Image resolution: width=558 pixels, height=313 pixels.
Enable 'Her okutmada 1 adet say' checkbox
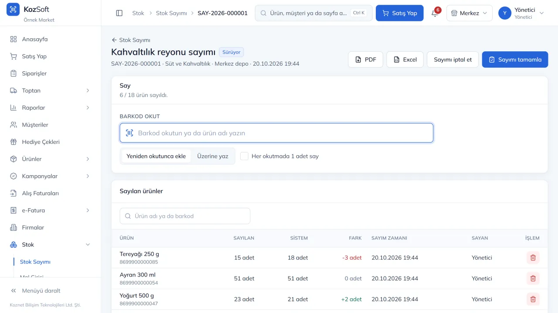click(245, 156)
